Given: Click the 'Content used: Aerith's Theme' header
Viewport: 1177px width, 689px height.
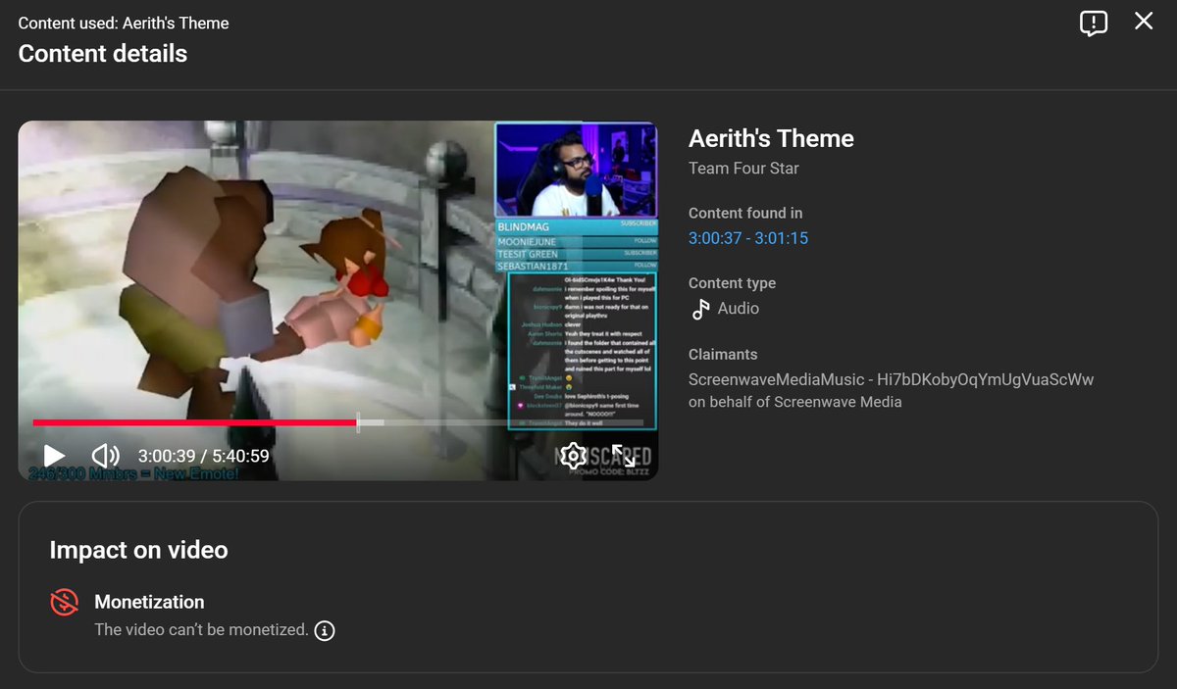Looking at the screenshot, I should pos(124,23).
